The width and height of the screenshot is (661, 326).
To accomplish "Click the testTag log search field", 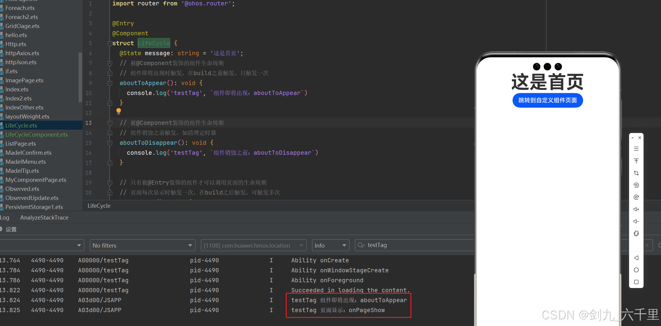I will (x=416, y=245).
